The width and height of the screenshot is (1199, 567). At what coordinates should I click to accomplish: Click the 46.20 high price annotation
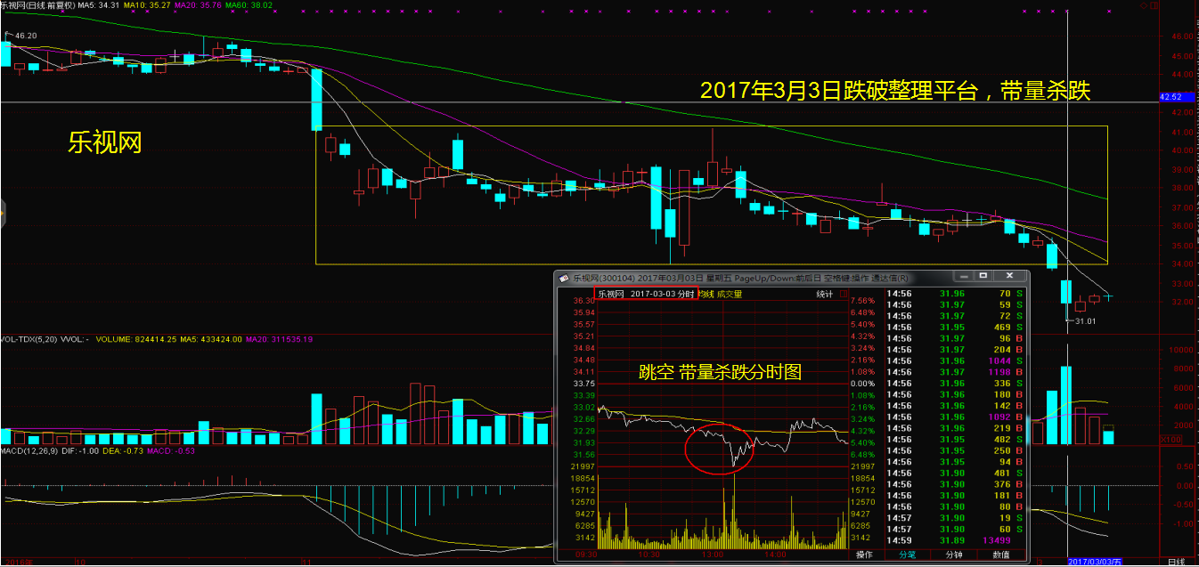tap(24, 36)
